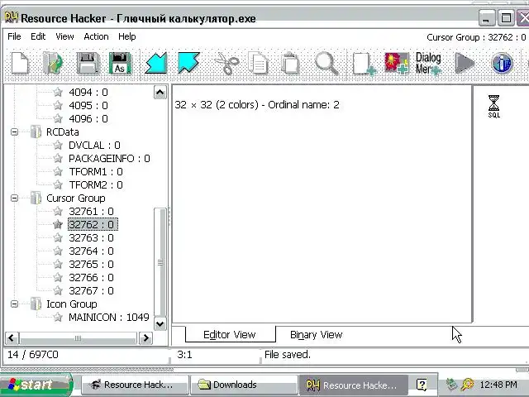Click the 32 × 32 (2 colors) description text
The height and width of the screenshot is (397, 529).
pyautogui.click(x=257, y=105)
